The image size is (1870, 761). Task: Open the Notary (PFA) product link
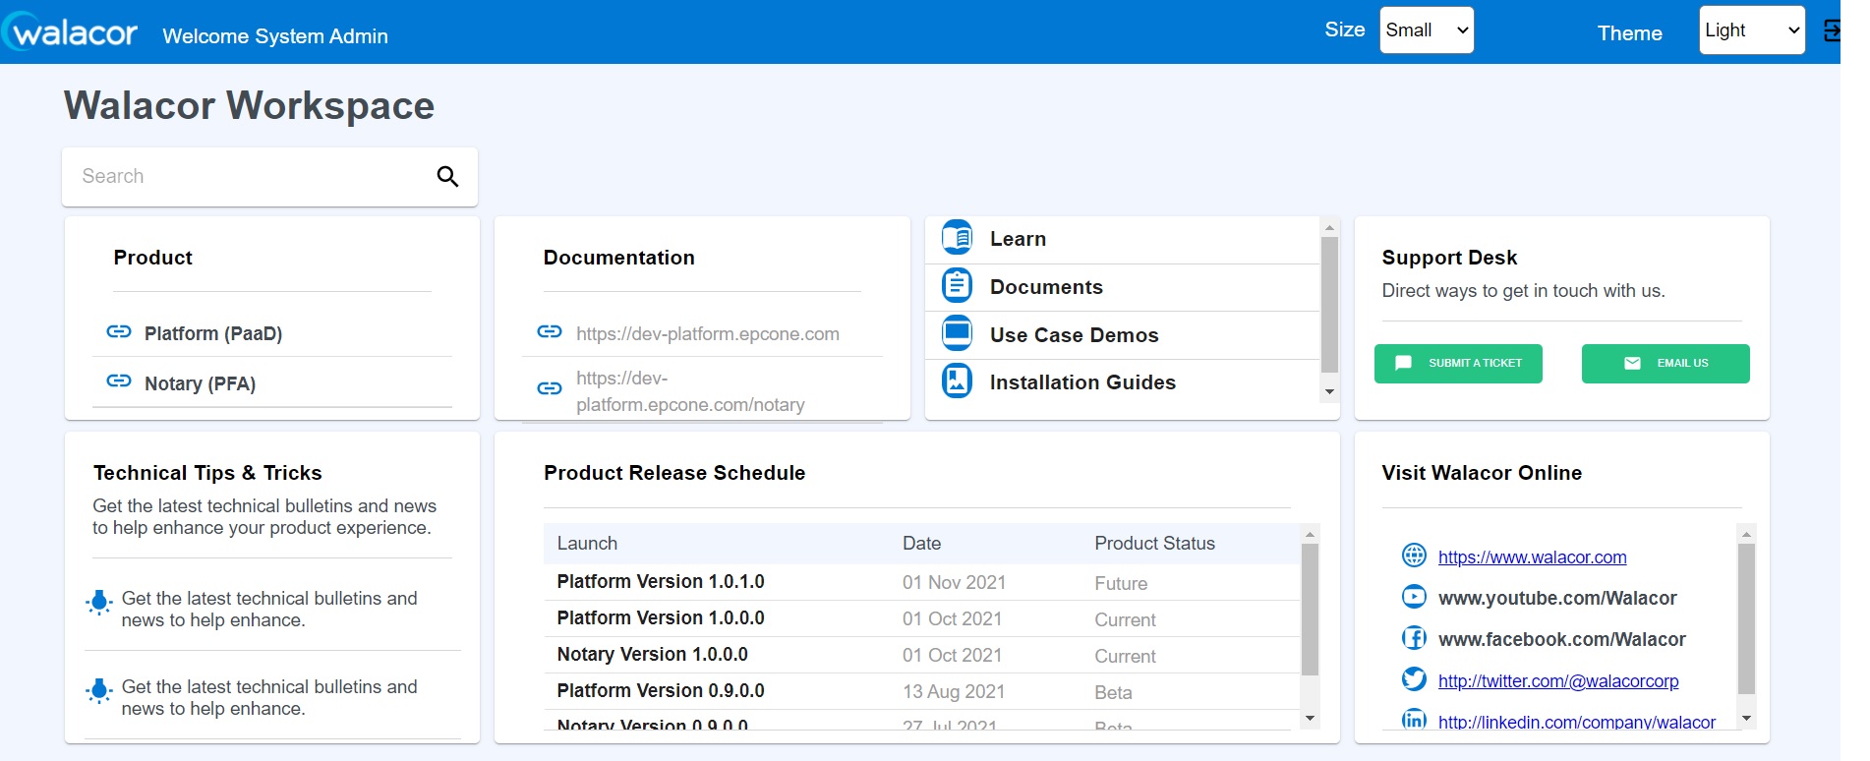(x=200, y=383)
